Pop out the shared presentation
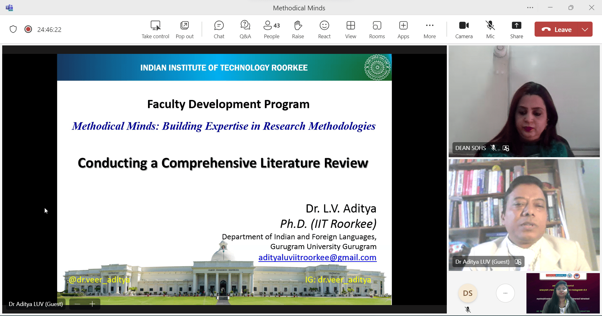The height and width of the screenshot is (316, 602). 185,29
